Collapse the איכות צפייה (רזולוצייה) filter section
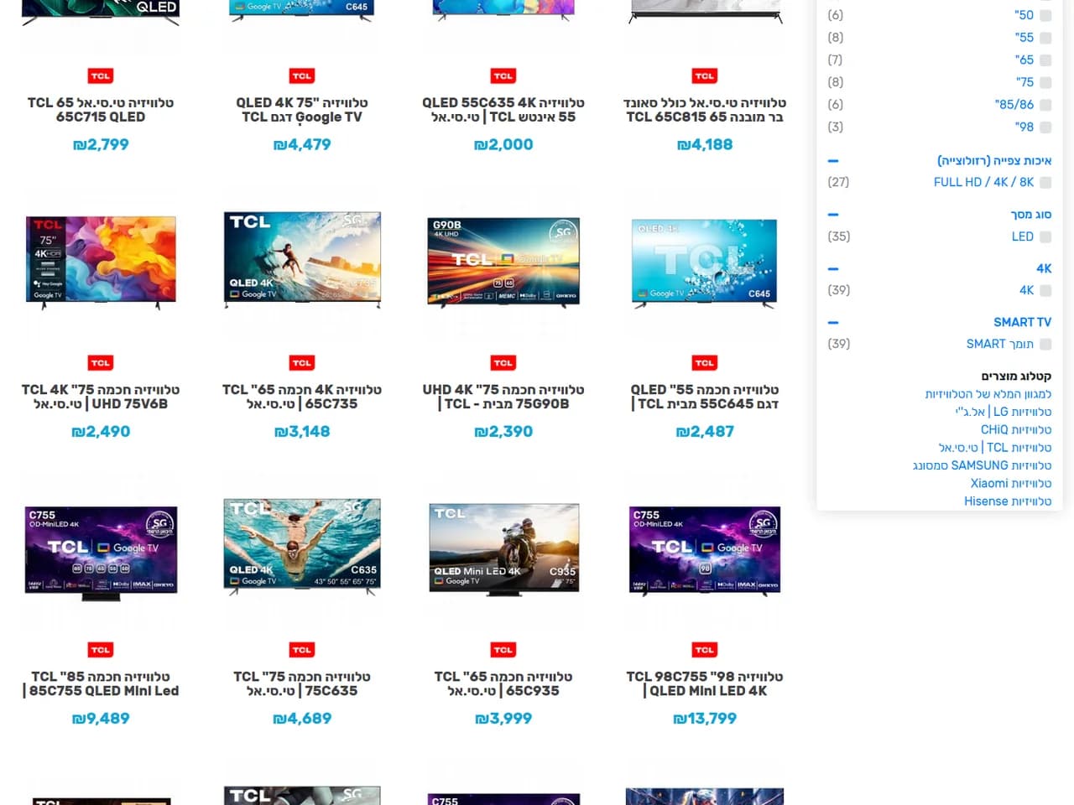 [833, 160]
